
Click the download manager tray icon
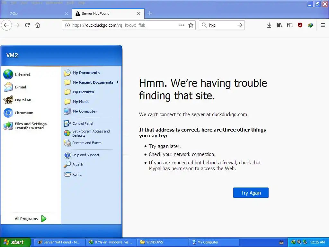pos(293,242)
